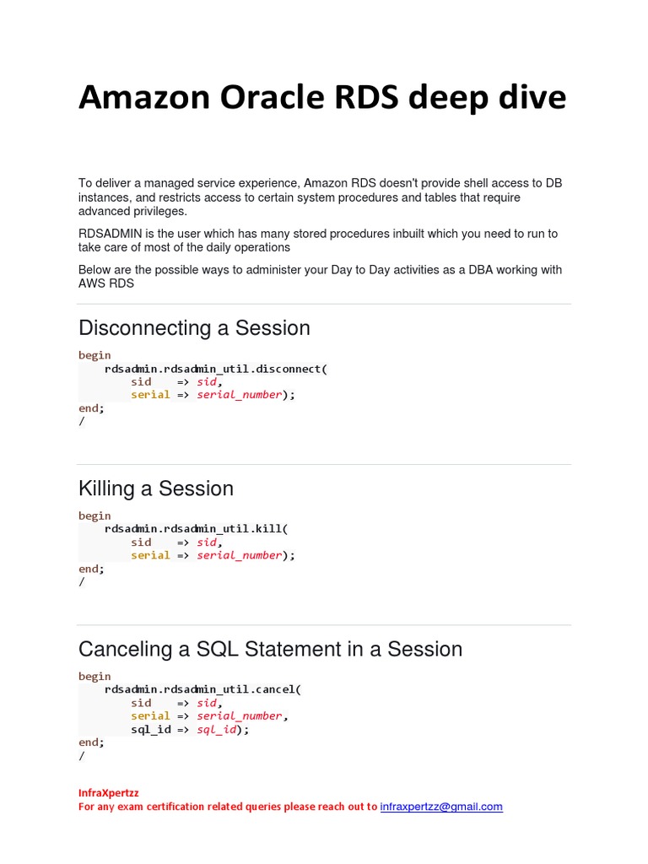Click "begin" keyword under Killing a Session

(x=94, y=516)
